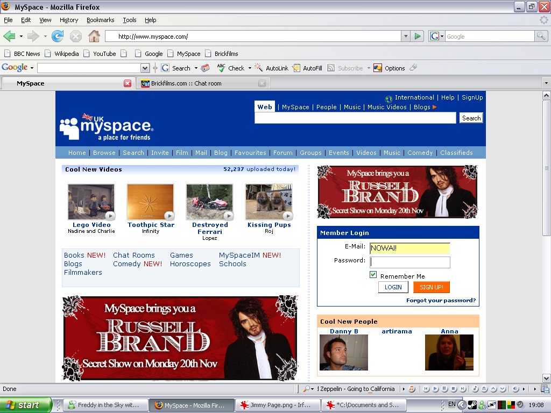Click the greyed-out Stop loading icon
Viewport: 551px width, 413px height.
pyautogui.click(x=75, y=36)
